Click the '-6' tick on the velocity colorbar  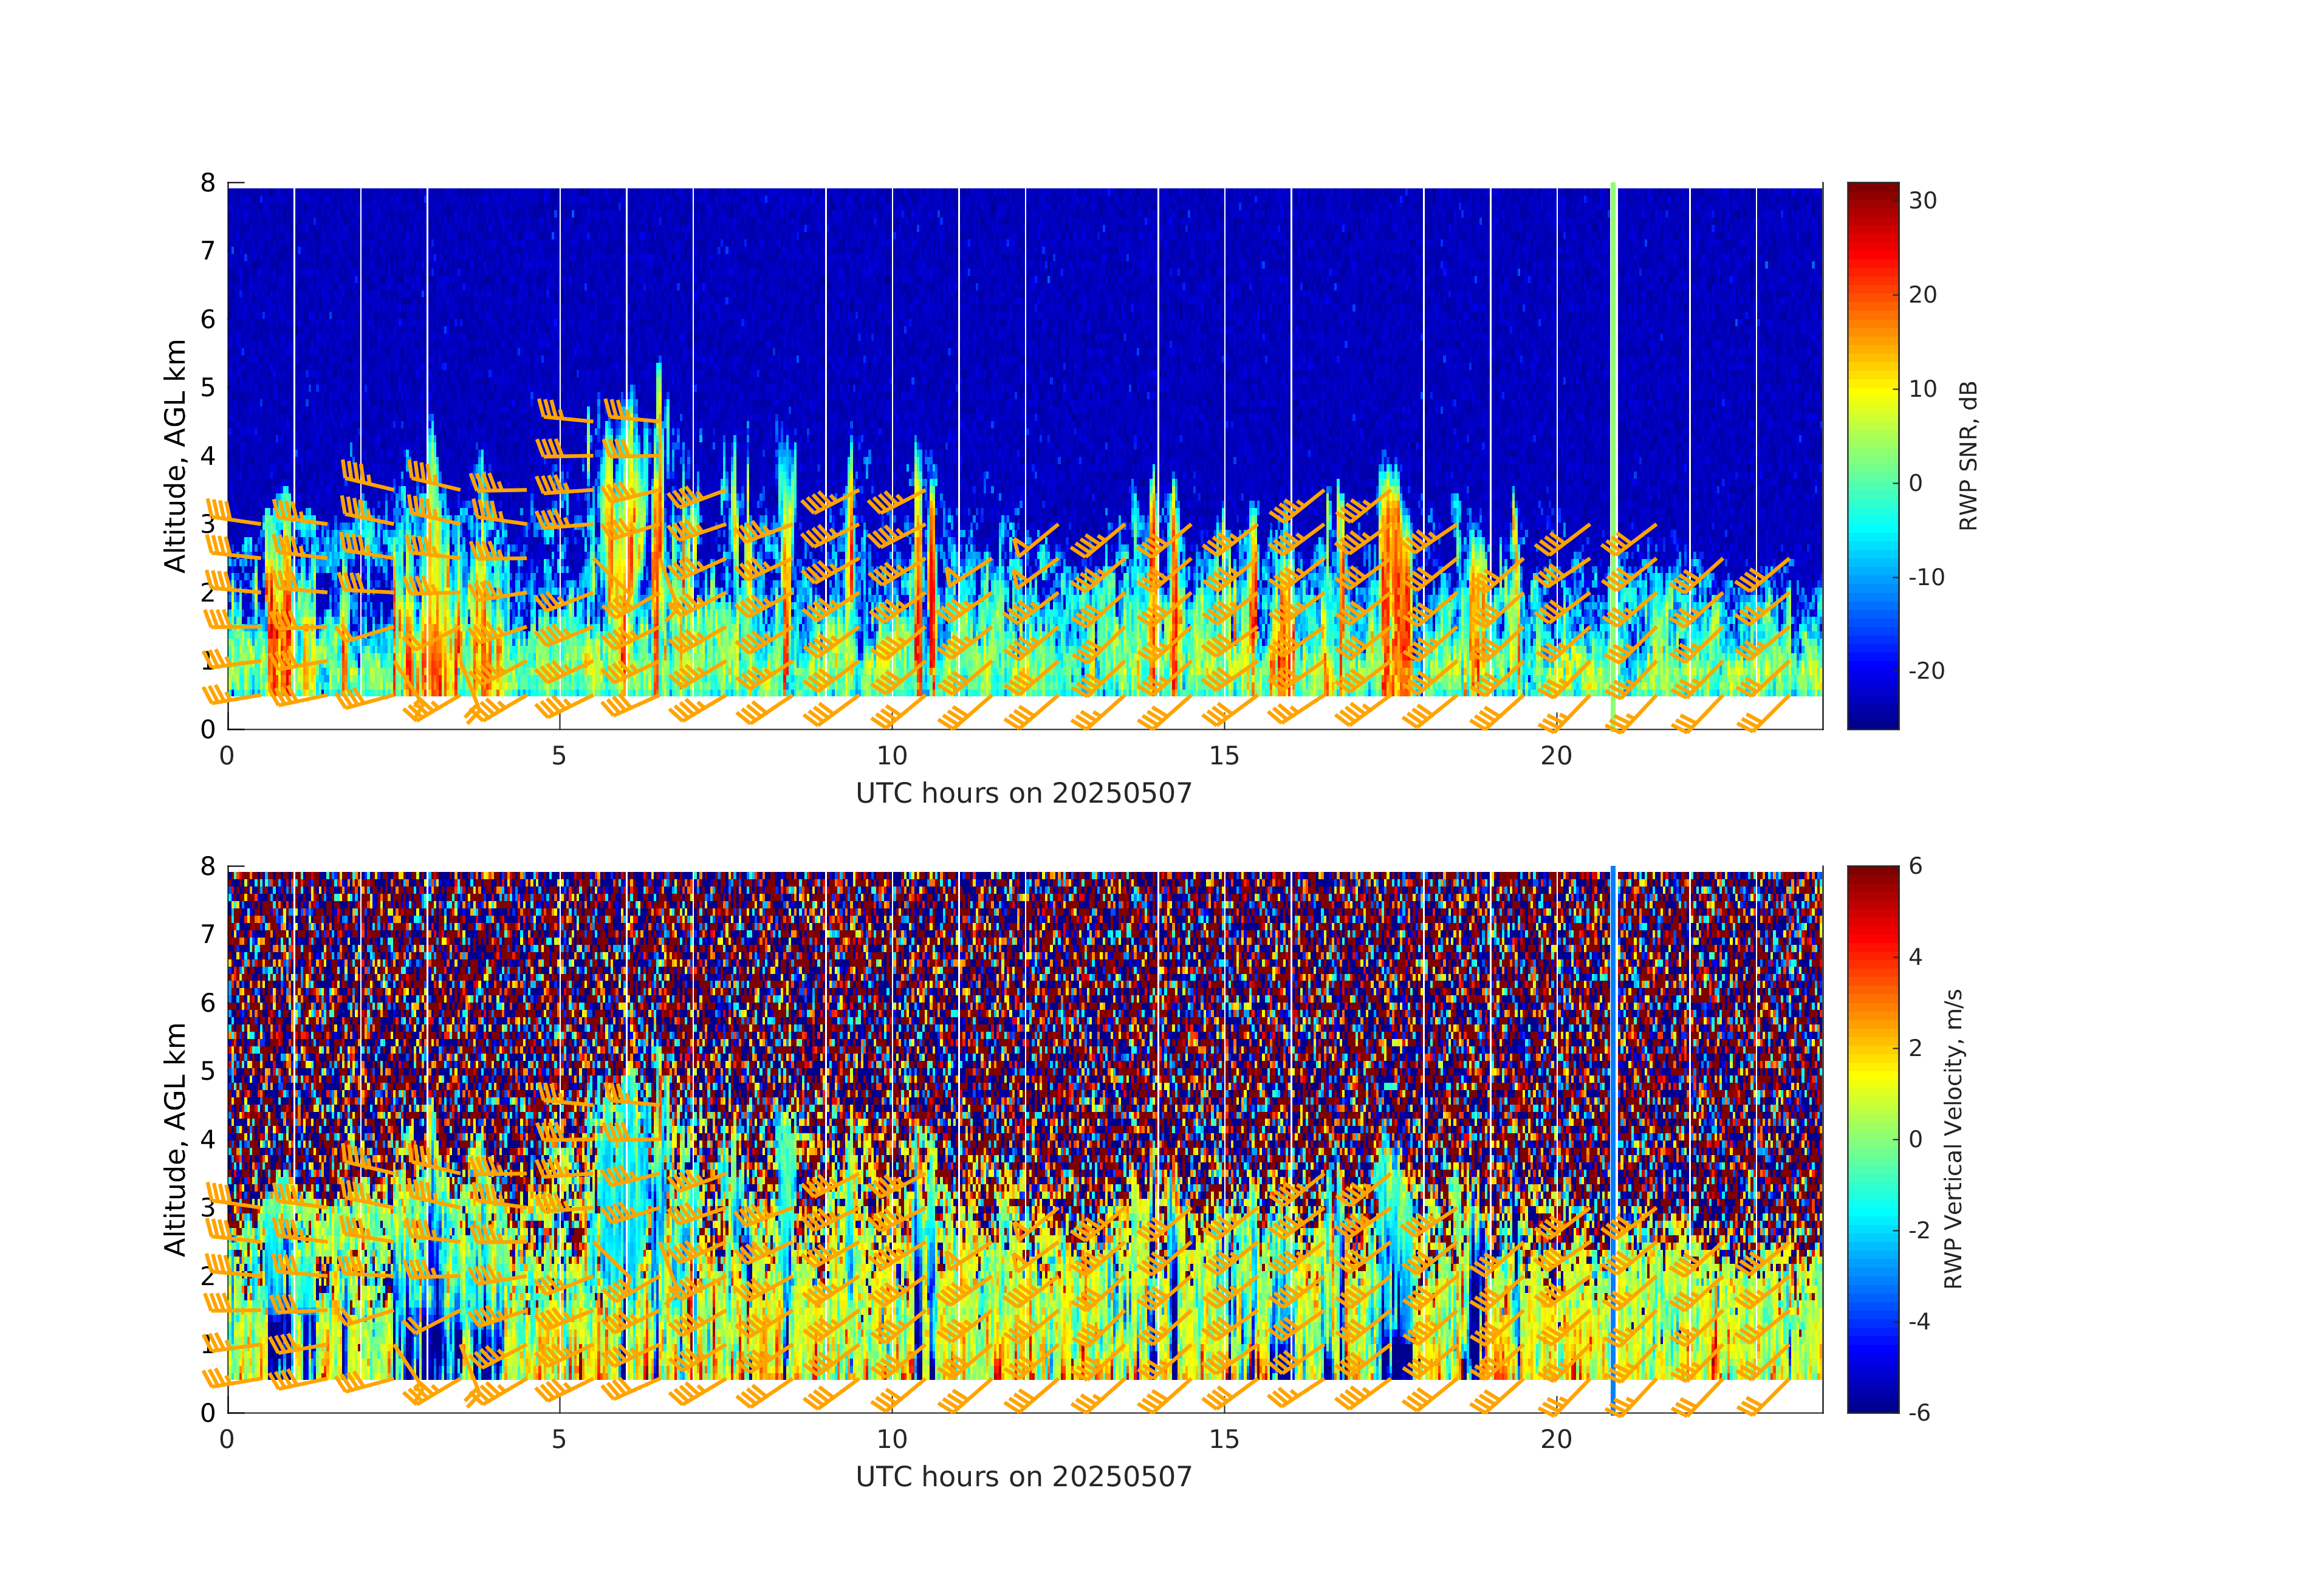pyautogui.click(x=1919, y=1413)
